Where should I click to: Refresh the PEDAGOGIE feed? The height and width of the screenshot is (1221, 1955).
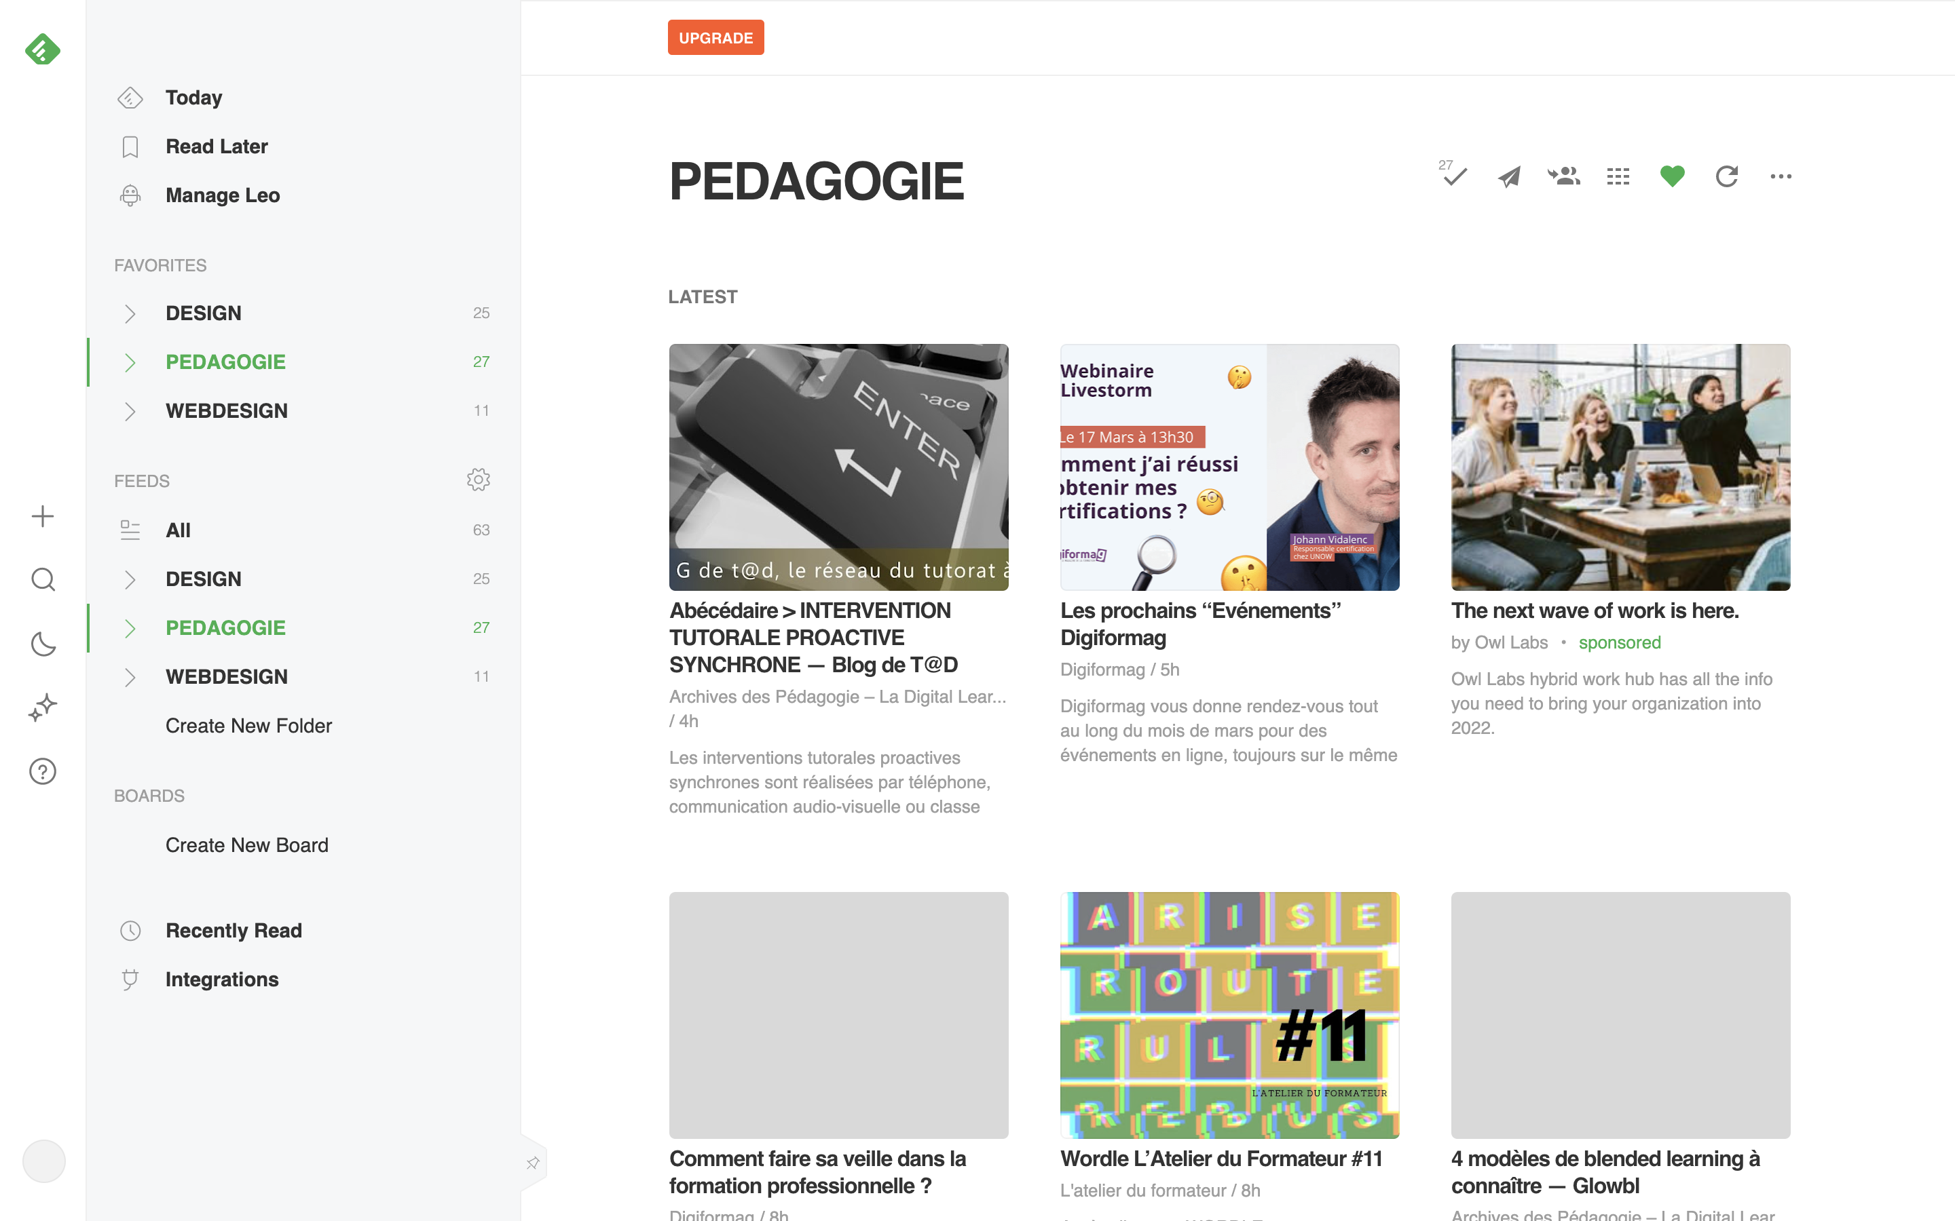coord(1726,176)
